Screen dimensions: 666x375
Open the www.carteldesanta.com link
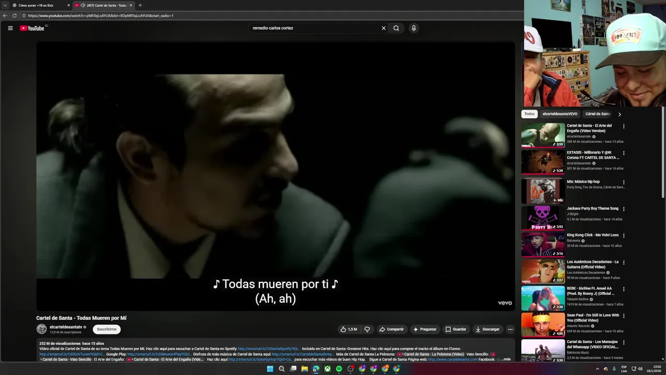(453, 359)
